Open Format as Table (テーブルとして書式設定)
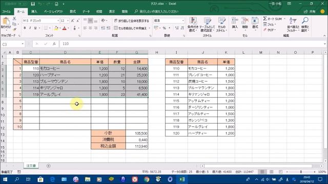328x184 pixels. click(x=207, y=24)
